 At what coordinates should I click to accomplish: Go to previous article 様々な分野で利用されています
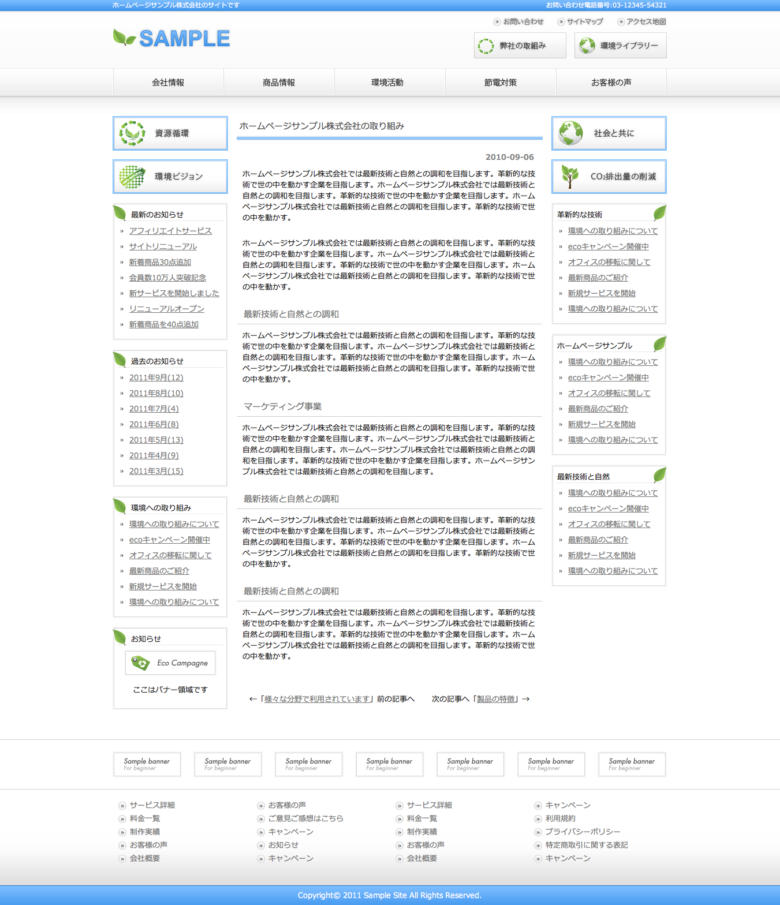pyautogui.click(x=317, y=699)
